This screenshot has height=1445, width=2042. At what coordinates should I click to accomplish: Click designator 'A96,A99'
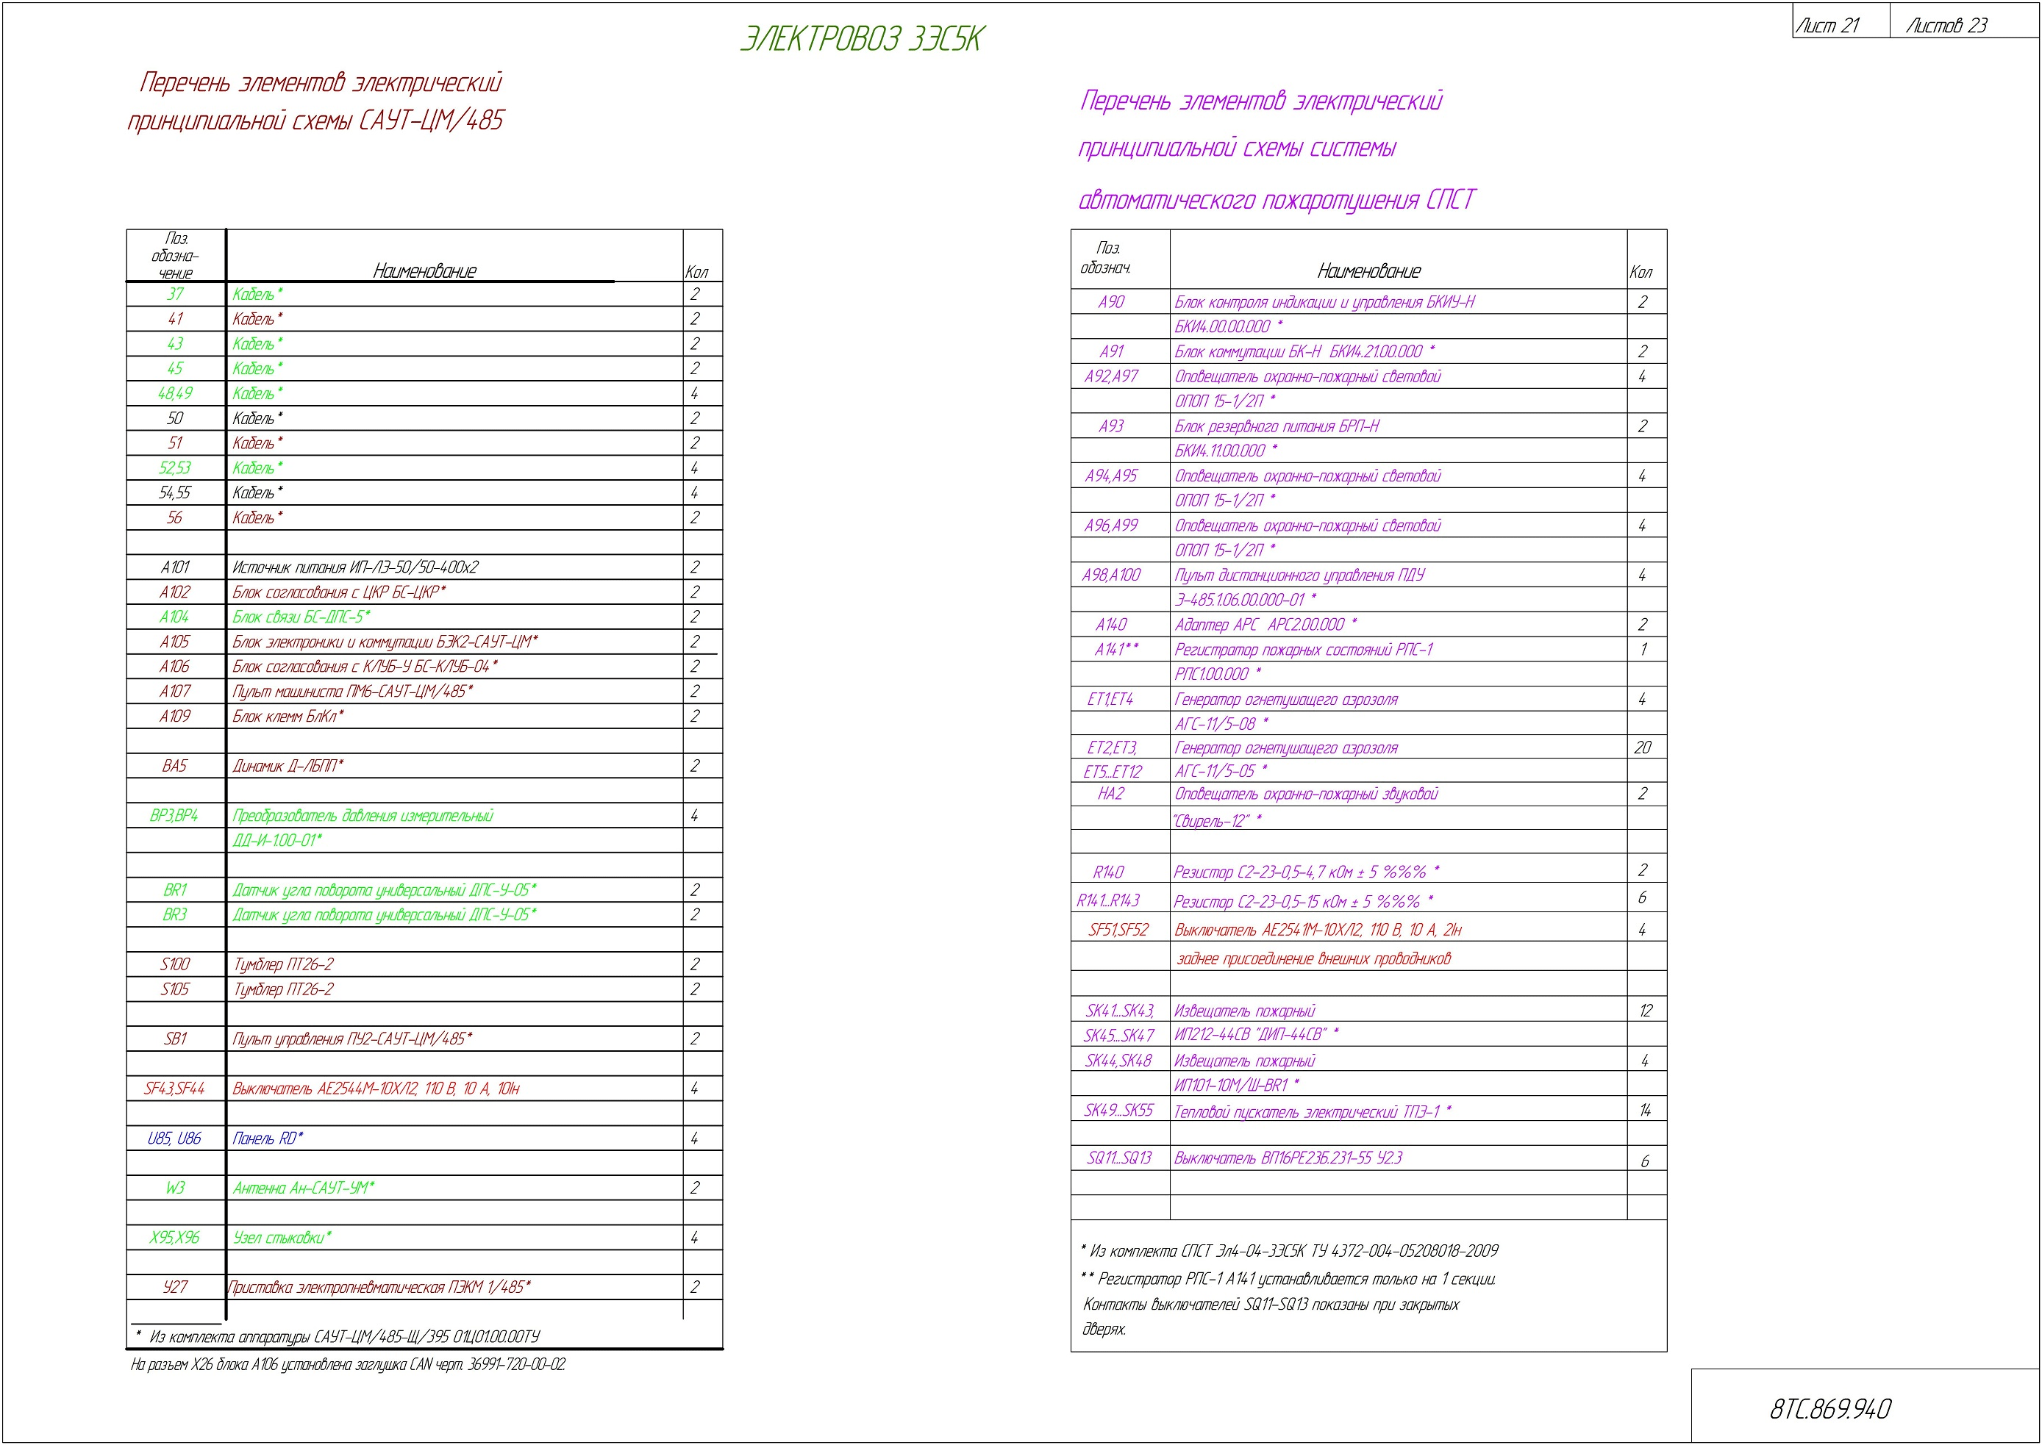pyautogui.click(x=1112, y=526)
